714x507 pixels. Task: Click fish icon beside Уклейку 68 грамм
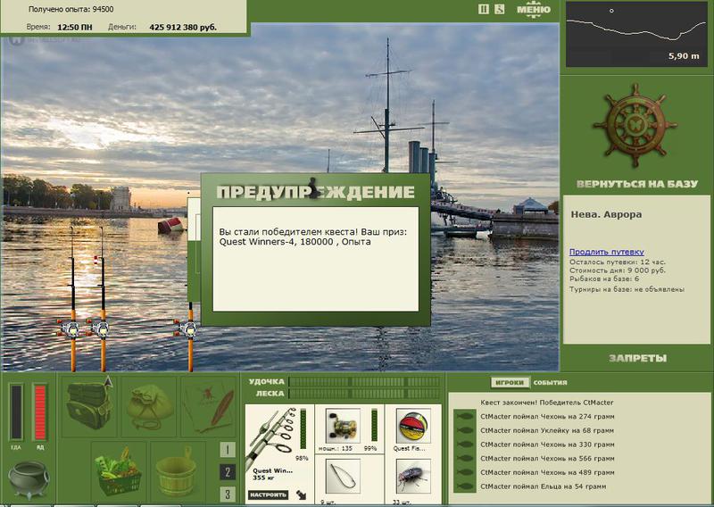click(x=464, y=430)
